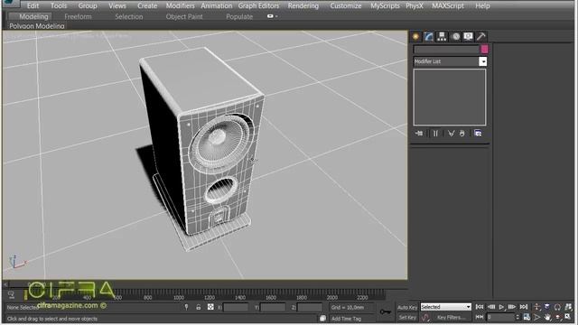Open the Customize menu
Image resolution: width=578 pixels, height=325 pixels.
click(x=345, y=6)
